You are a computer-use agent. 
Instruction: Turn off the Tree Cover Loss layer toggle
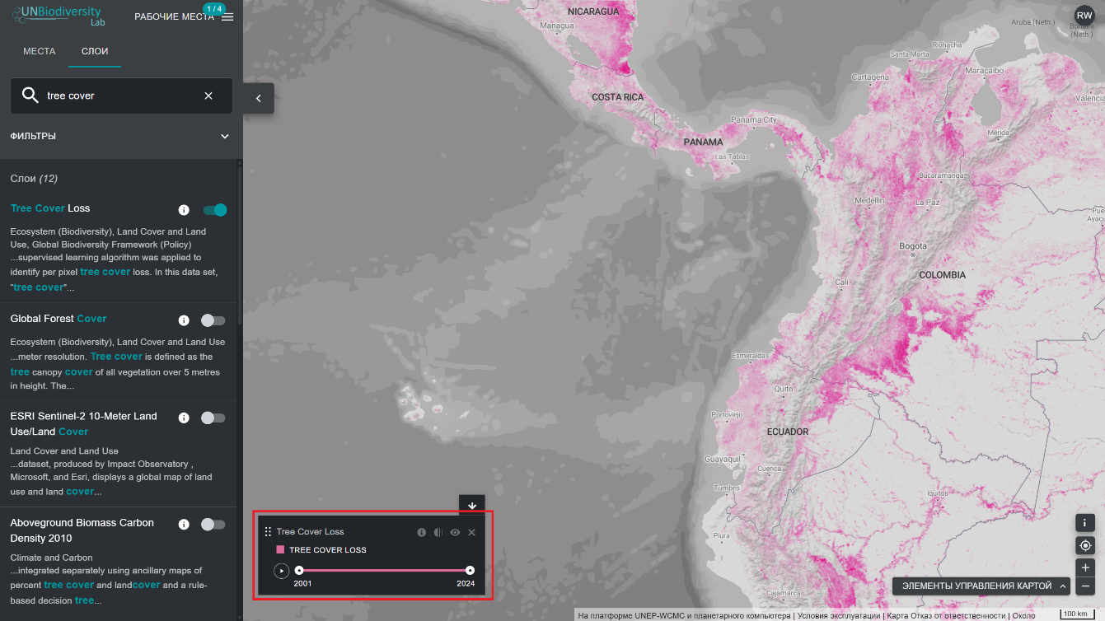(214, 210)
